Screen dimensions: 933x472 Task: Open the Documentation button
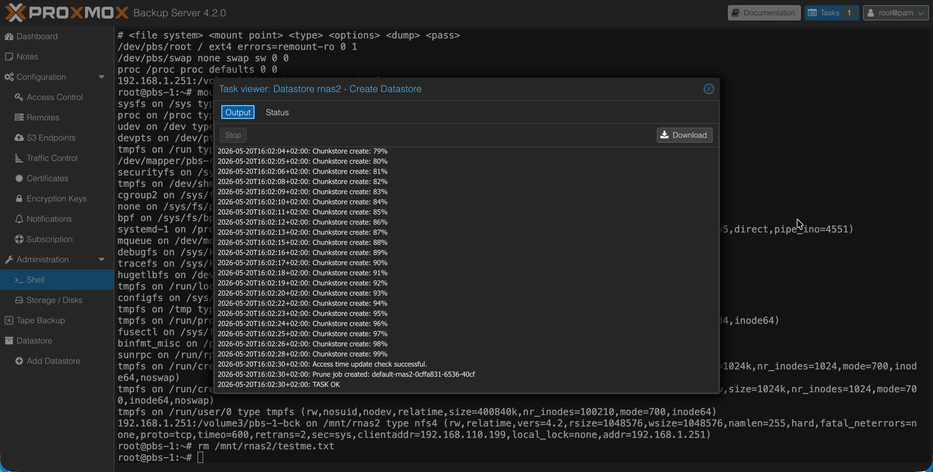point(764,13)
